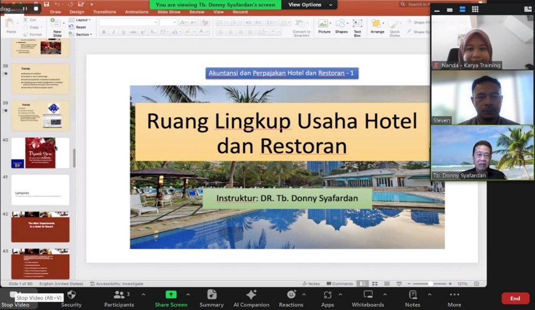
Task: Open the Design ribbon tab
Action: coord(77,12)
